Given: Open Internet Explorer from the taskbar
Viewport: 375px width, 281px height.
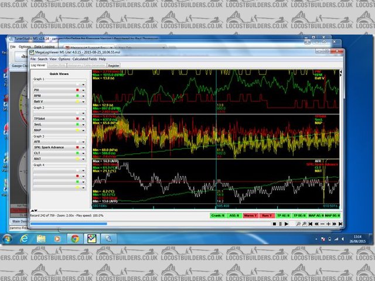Looking at the screenshot, I should (25, 239).
